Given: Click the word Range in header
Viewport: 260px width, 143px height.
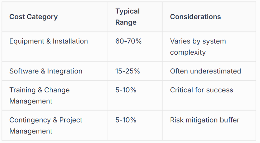Looking at the screenshot, I should tap(126, 22).
